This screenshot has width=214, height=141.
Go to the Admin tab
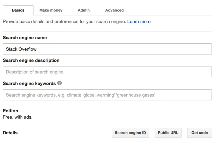84,10
